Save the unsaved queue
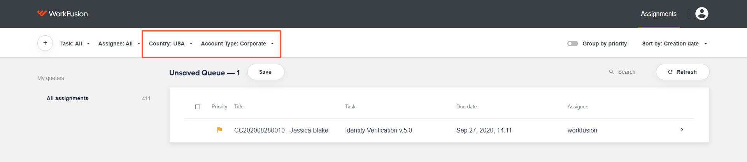 266,72
